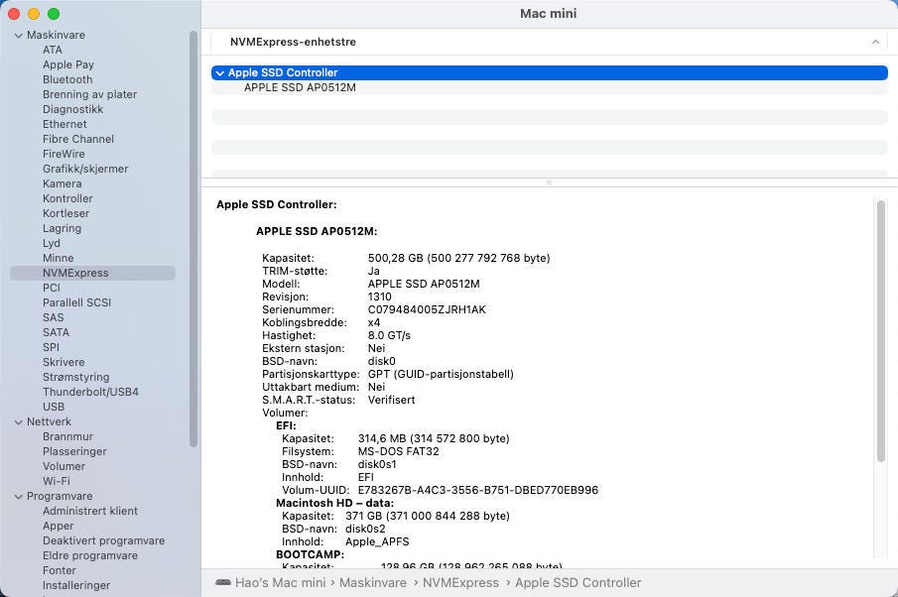Open Fonter in the sidebar
The height and width of the screenshot is (597, 898).
point(59,570)
